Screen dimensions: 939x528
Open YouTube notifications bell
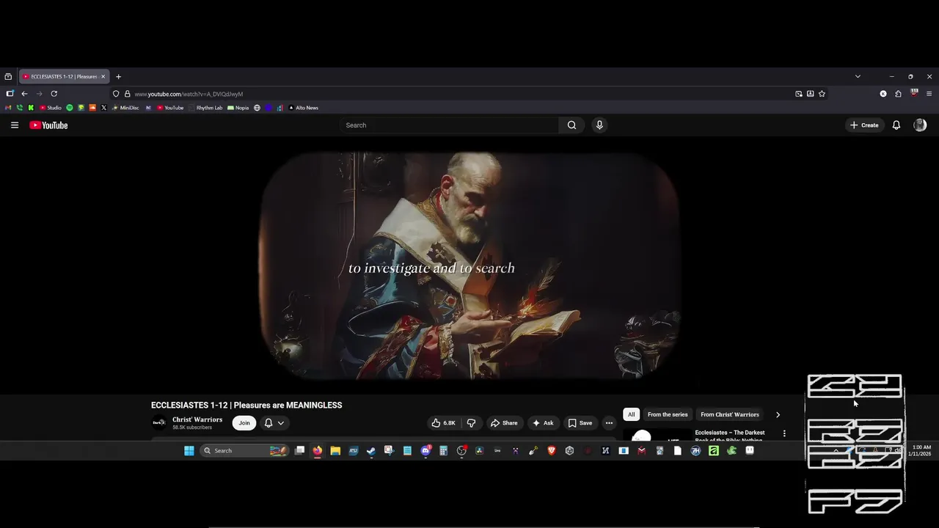point(896,125)
